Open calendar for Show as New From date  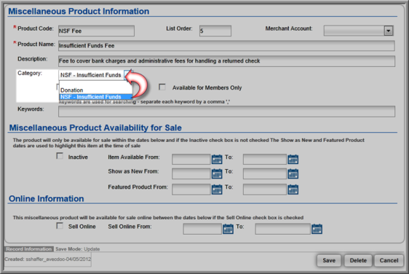click(217, 173)
